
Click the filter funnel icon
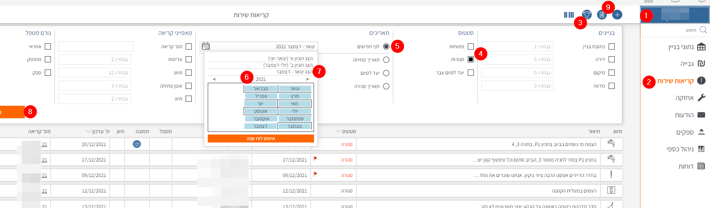[586, 15]
